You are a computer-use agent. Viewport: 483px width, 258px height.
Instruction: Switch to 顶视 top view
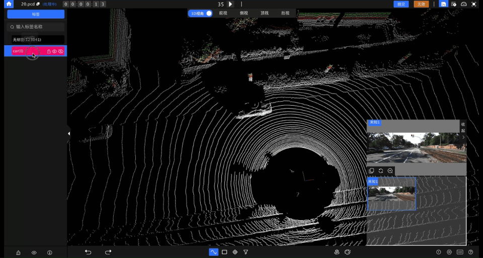coord(265,13)
